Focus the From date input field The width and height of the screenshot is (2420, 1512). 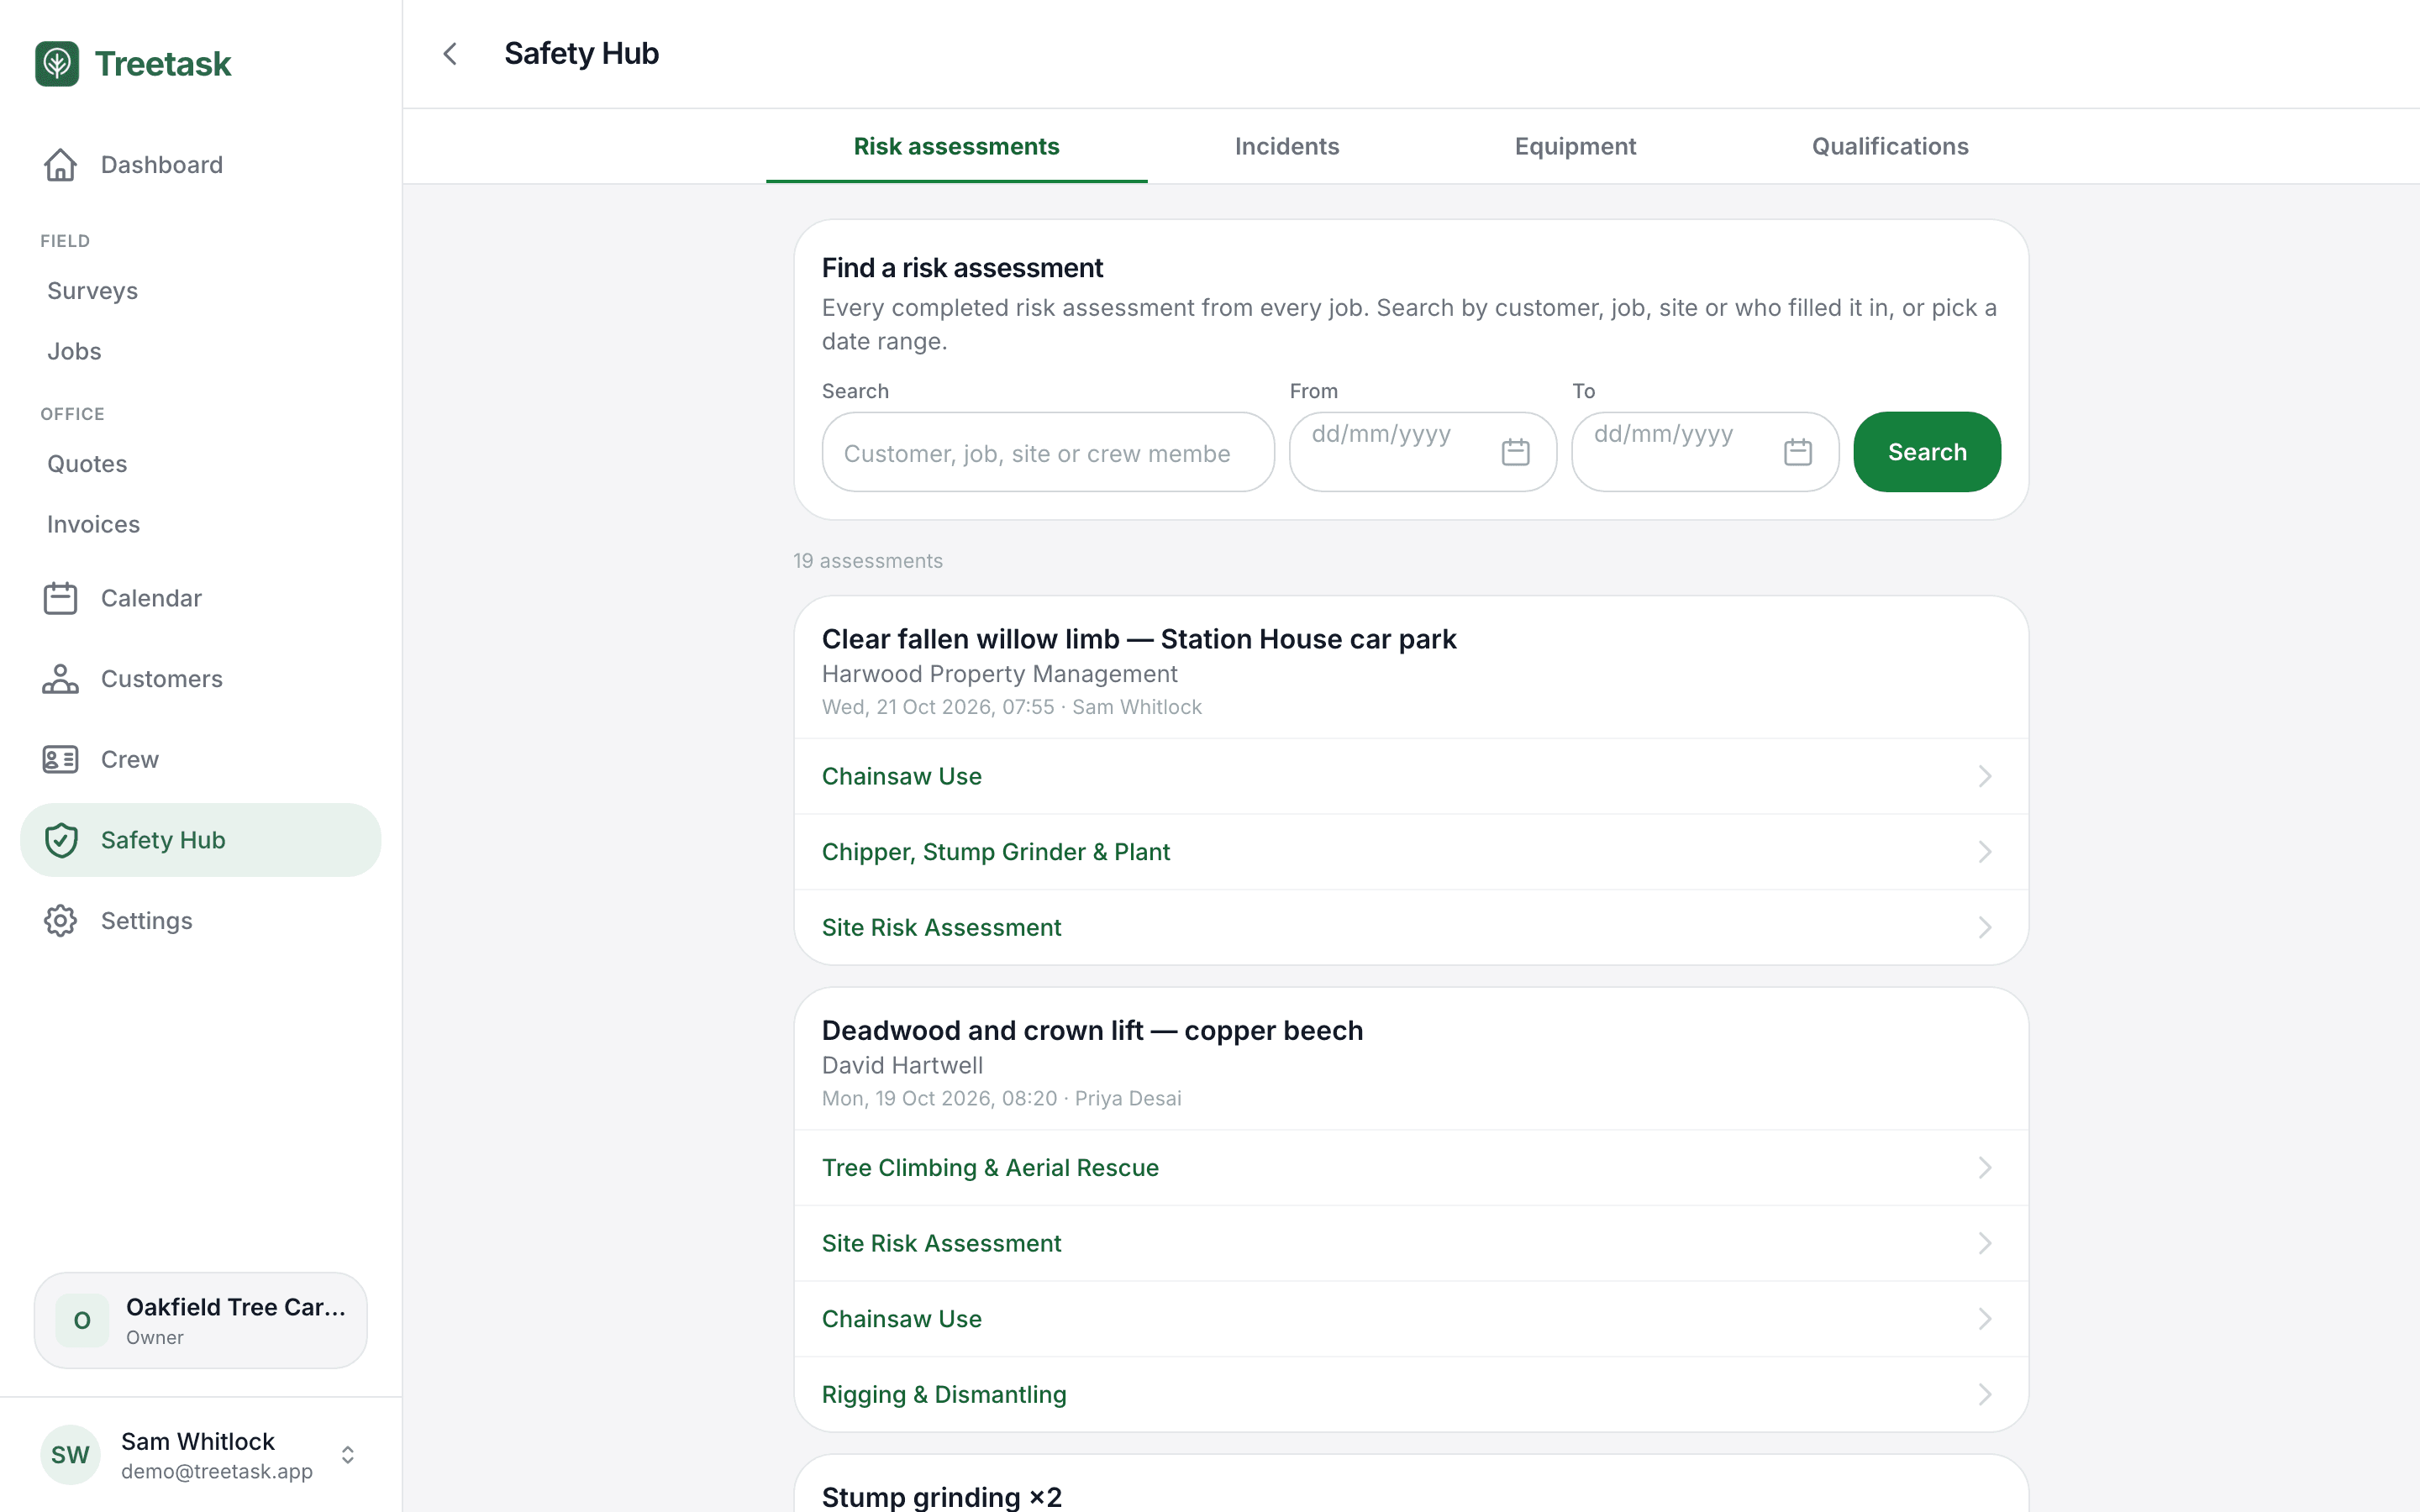pos(1422,452)
